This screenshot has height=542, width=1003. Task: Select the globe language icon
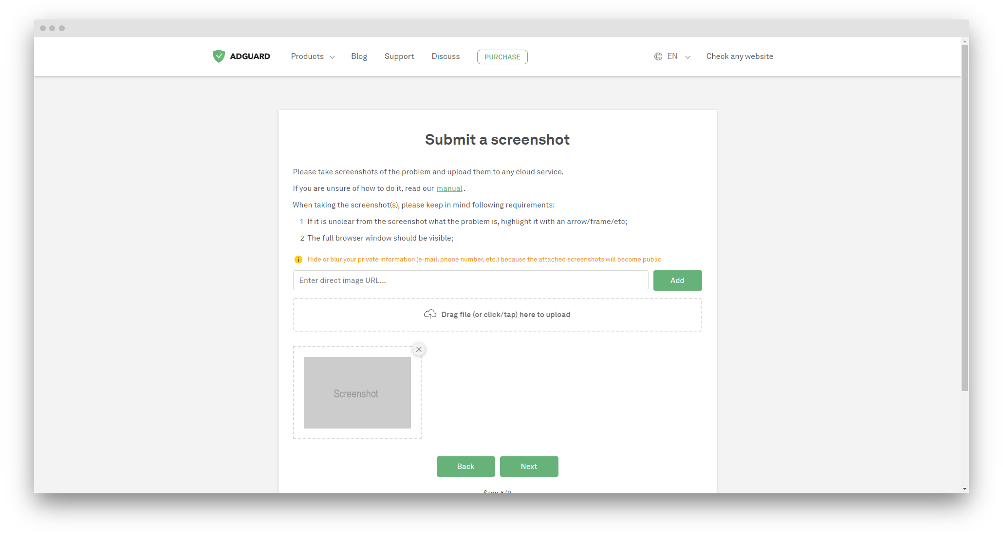[658, 56]
